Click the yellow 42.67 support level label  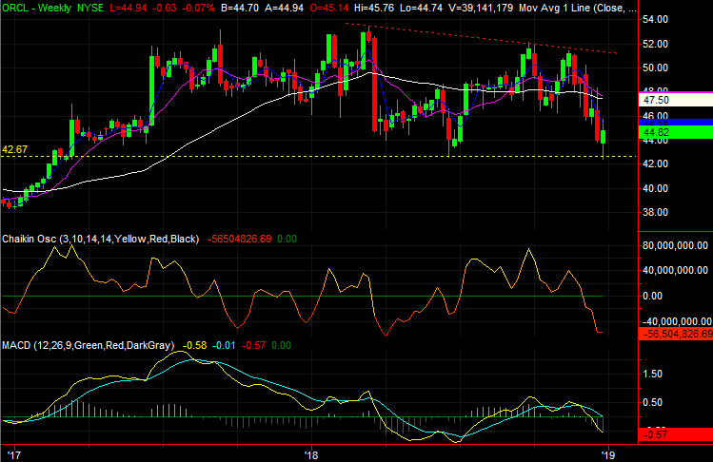(15, 149)
